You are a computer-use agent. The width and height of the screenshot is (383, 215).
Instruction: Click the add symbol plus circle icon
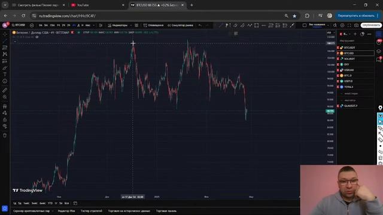point(32,25)
